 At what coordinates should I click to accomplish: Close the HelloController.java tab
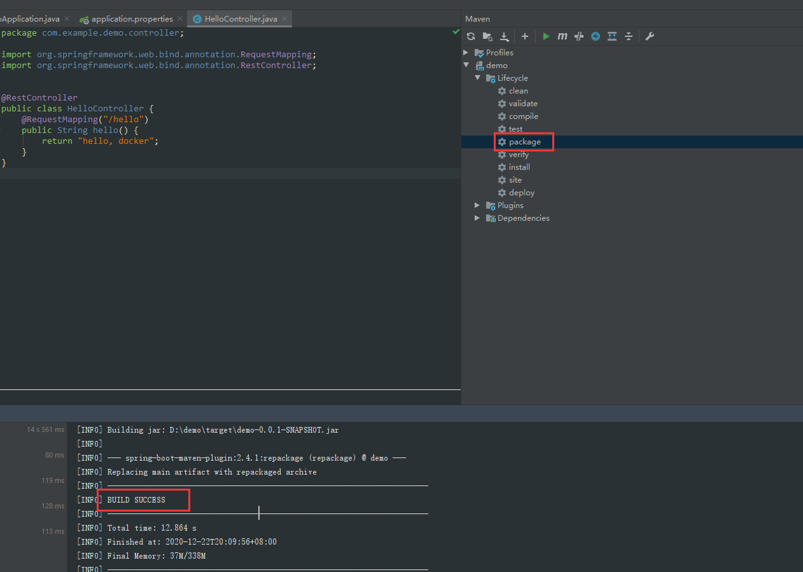[284, 19]
